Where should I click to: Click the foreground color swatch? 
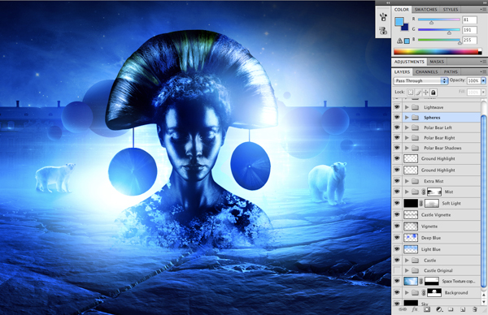click(x=399, y=21)
